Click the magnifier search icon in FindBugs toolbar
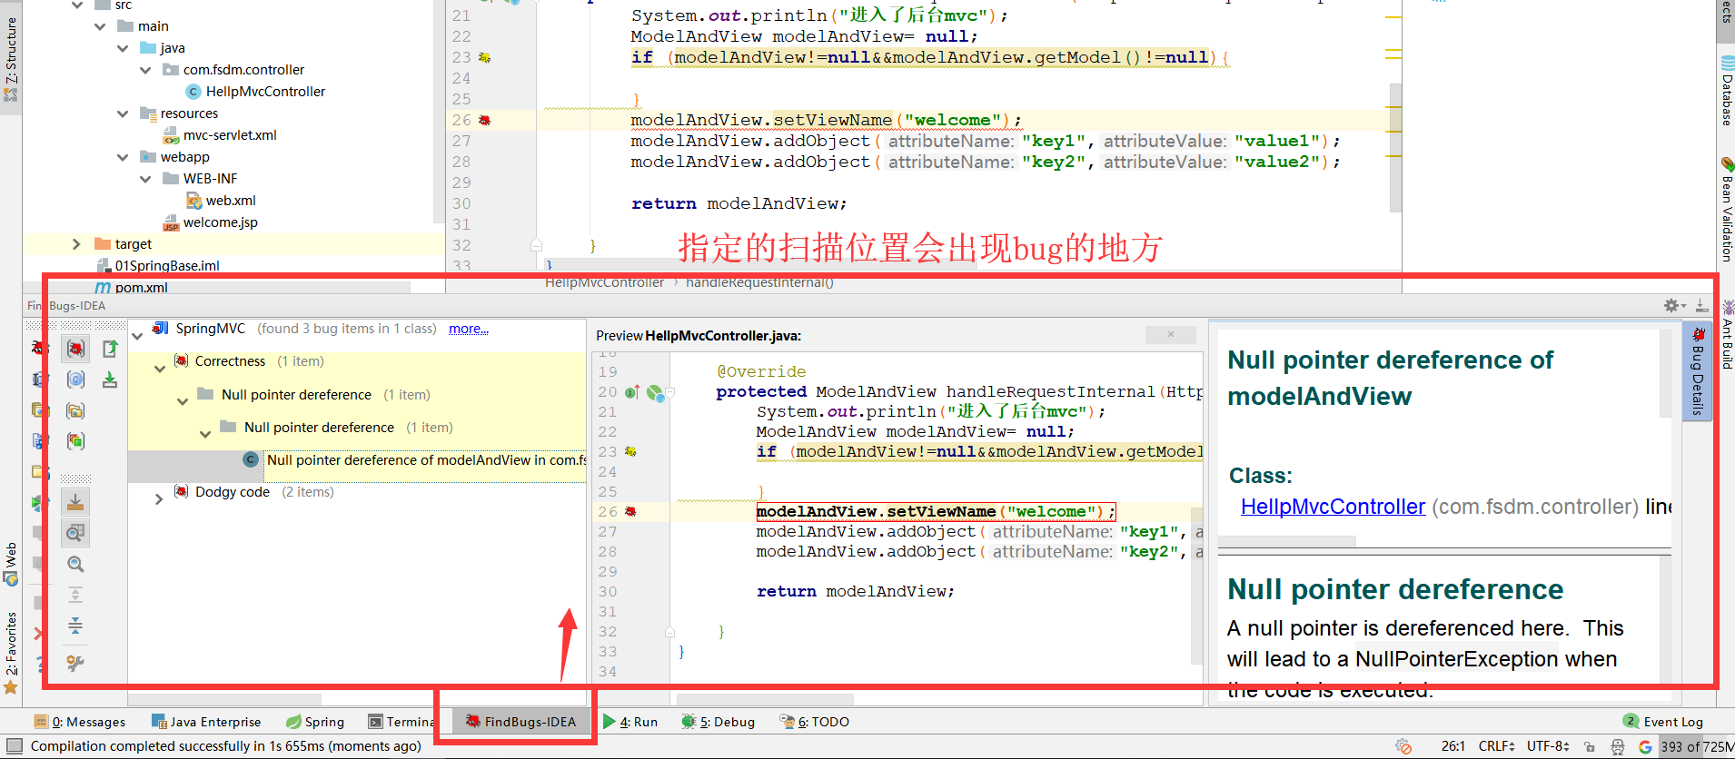 [x=75, y=564]
